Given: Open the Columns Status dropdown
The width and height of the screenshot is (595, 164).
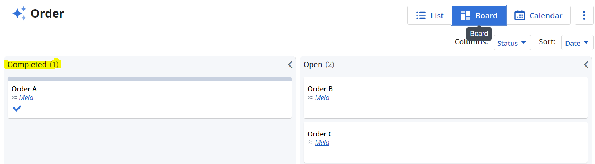Looking at the screenshot, I should pyautogui.click(x=512, y=43).
